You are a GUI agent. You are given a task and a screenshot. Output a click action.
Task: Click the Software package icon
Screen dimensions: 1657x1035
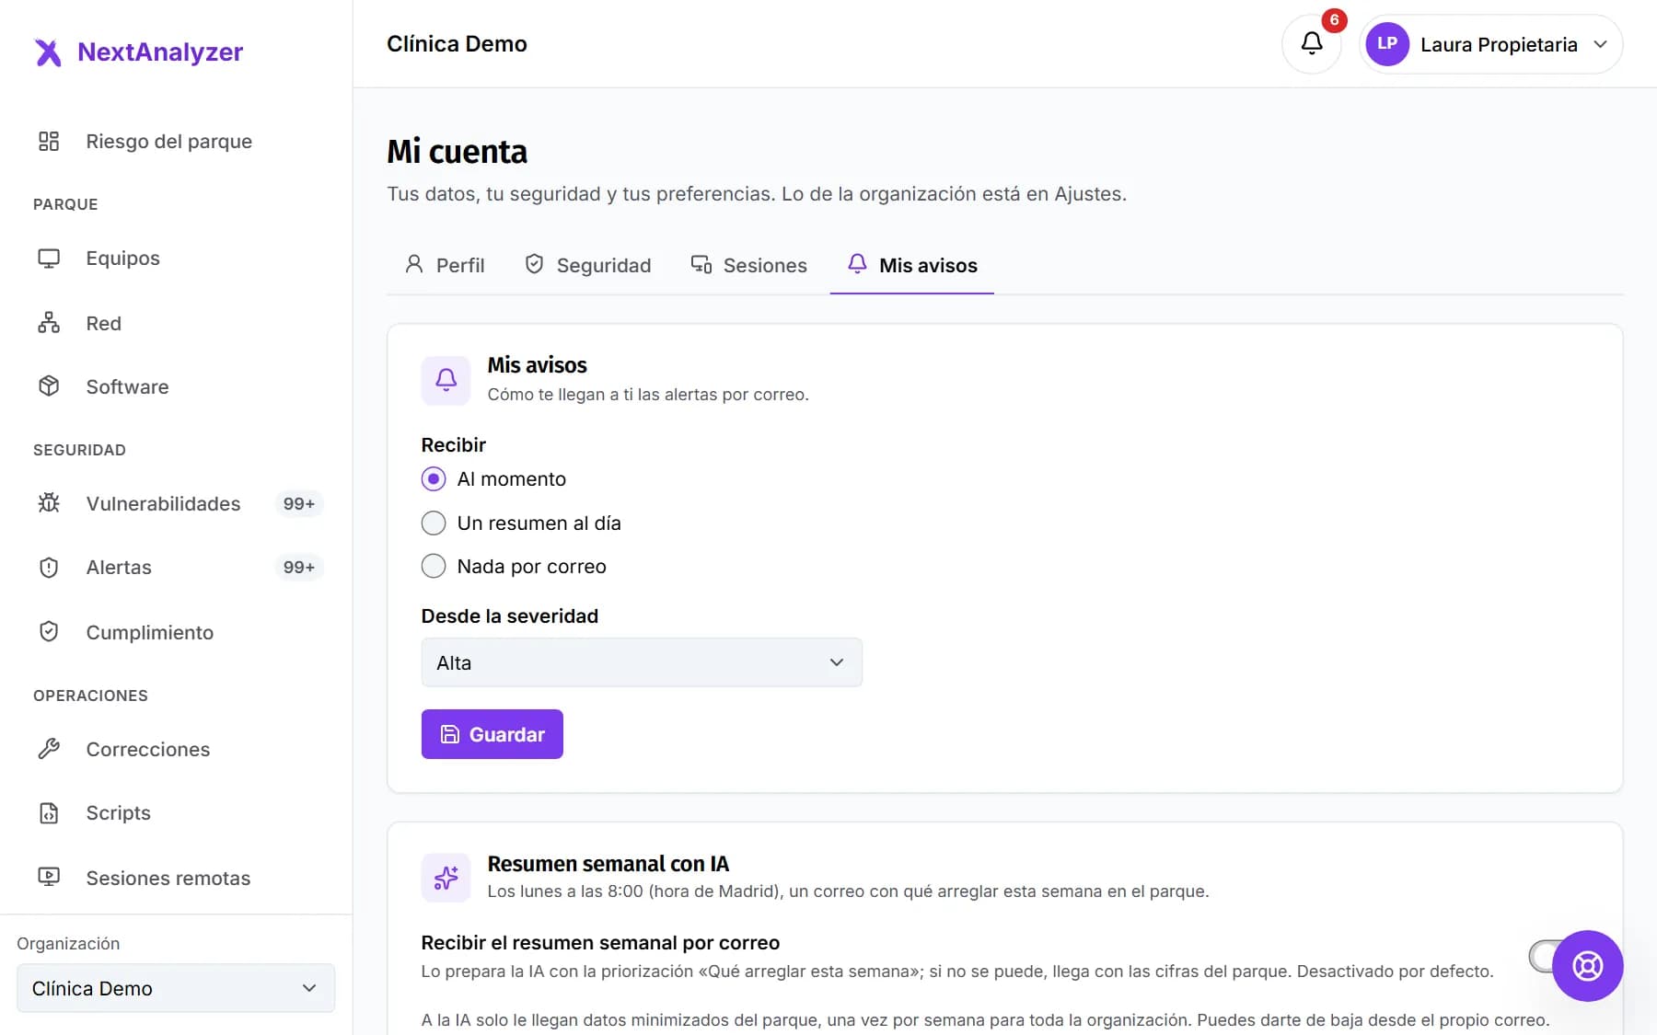[49, 386]
